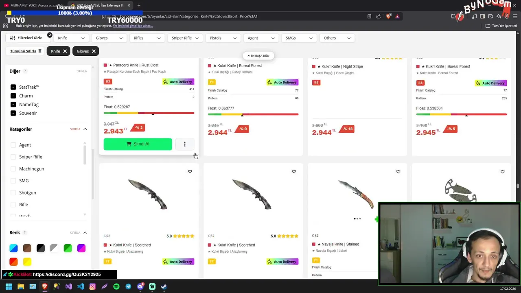This screenshot has width=521, height=293.
Task: Open the Pistols filter dropdown
Action: 223,38
